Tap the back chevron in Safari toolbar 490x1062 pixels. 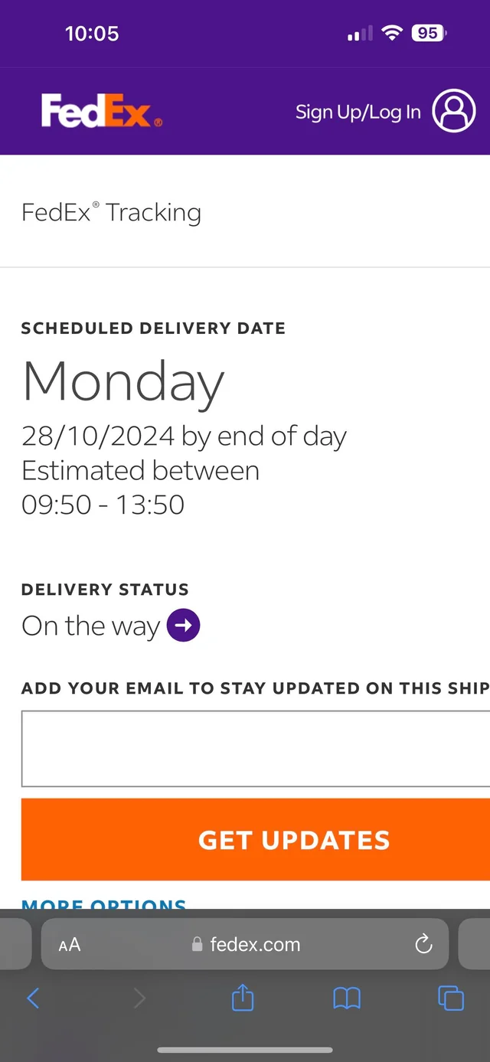(32, 998)
